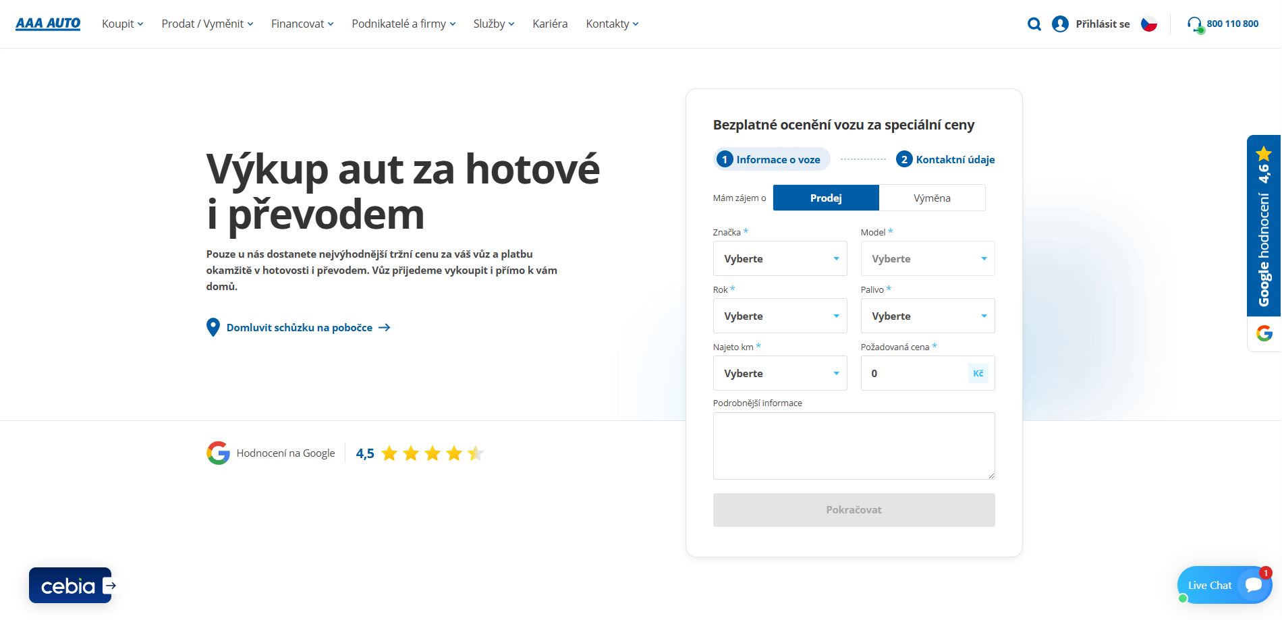
Task: Click the map pin location icon
Action: coord(213,327)
